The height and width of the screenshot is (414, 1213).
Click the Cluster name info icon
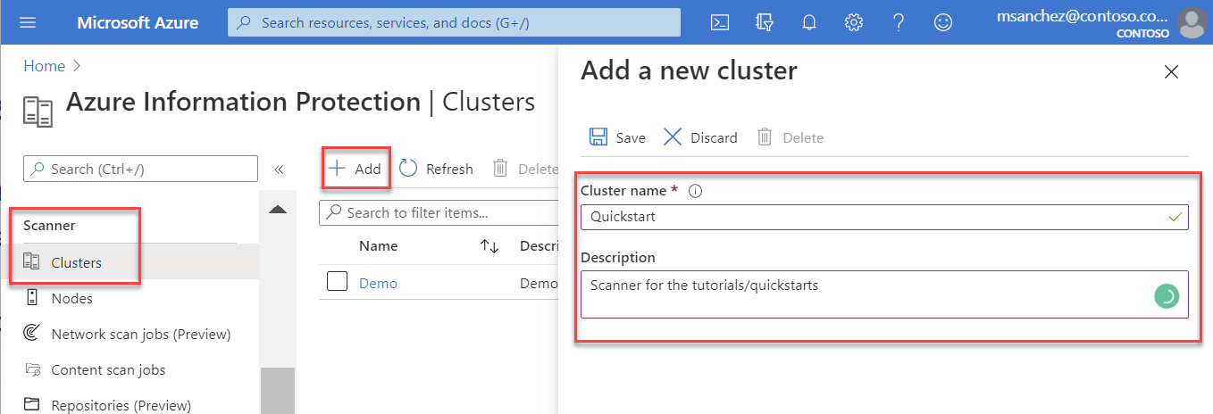696,191
